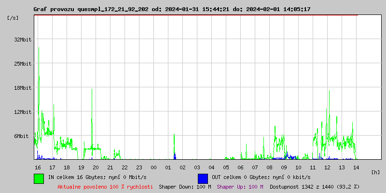This screenshot has height=193, width=386.
Task: Click the blue OUT legend color box
Action: point(203,178)
